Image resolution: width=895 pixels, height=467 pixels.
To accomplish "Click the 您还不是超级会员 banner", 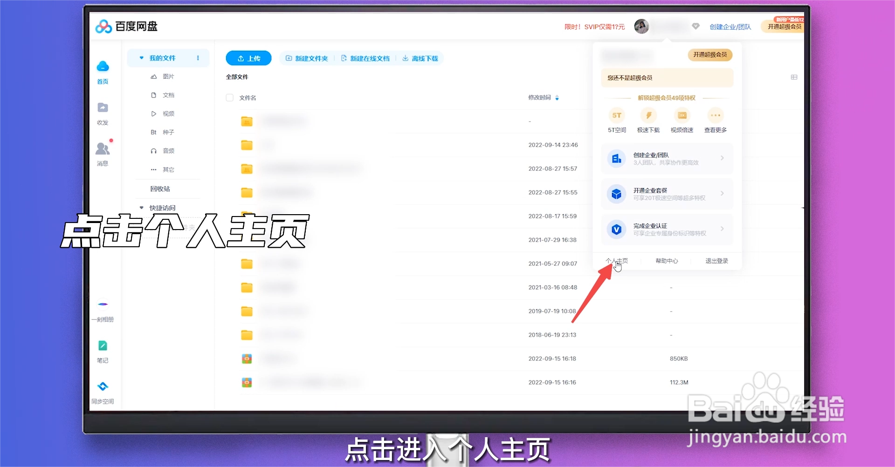I will tap(667, 78).
